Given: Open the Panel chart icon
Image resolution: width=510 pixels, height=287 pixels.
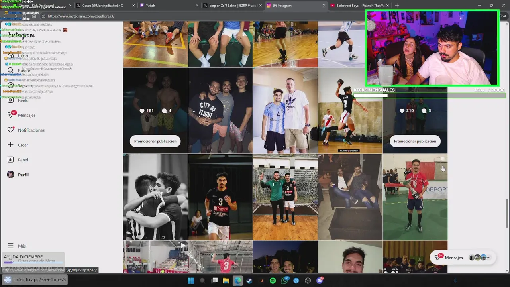Looking at the screenshot, I should [x=11, y=160].
